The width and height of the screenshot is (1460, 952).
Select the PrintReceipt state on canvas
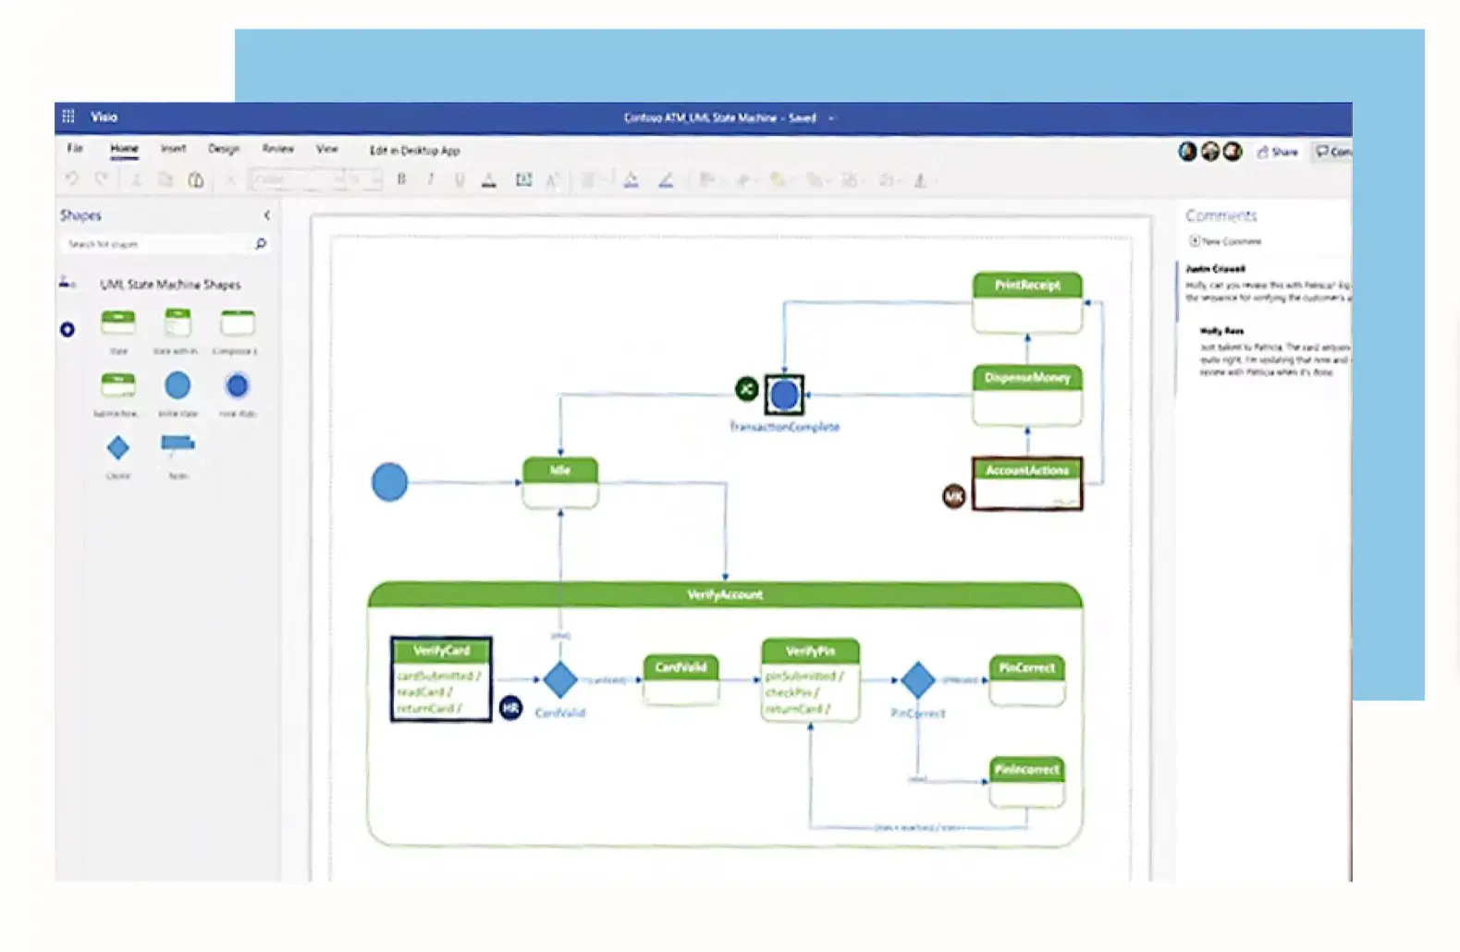point(1027,302)
